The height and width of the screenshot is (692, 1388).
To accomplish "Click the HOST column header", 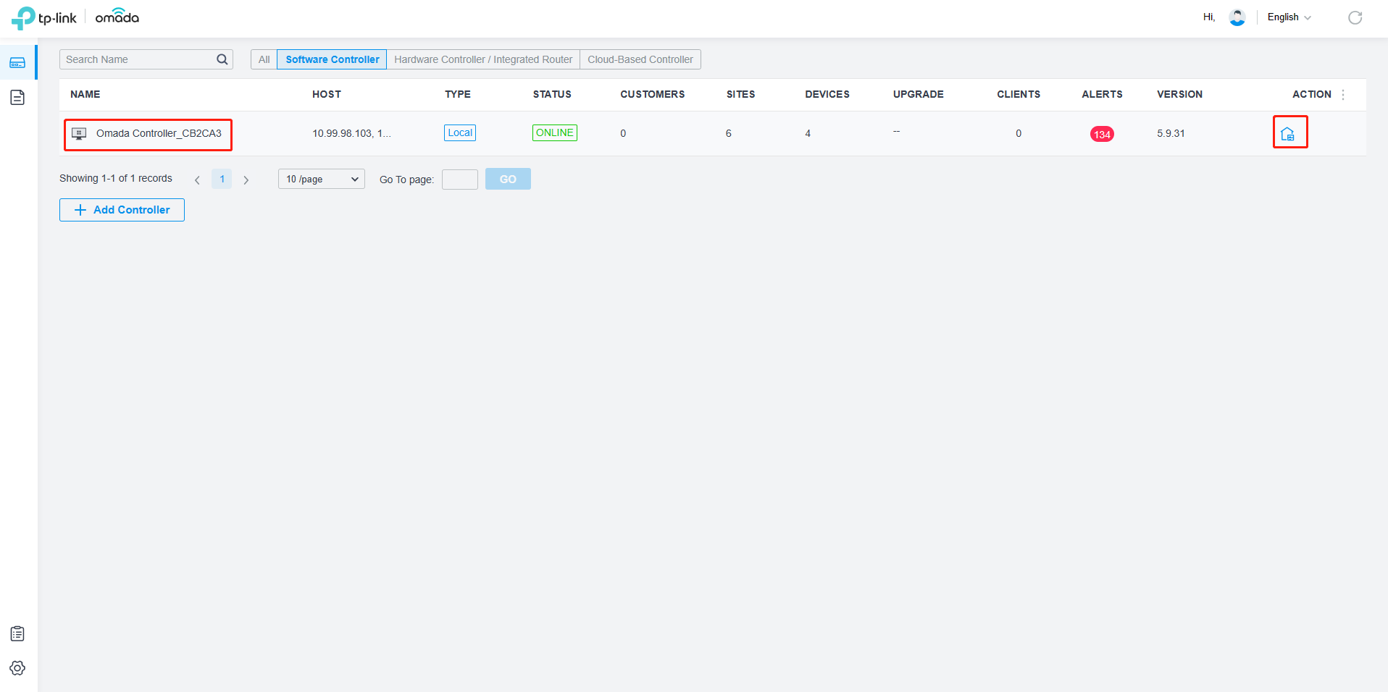I will click(327, 95).
